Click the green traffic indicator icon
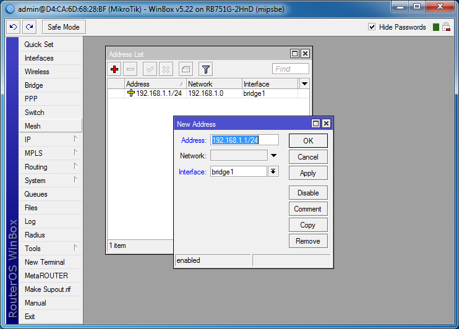Screen dimensions: 459x329 436,27
